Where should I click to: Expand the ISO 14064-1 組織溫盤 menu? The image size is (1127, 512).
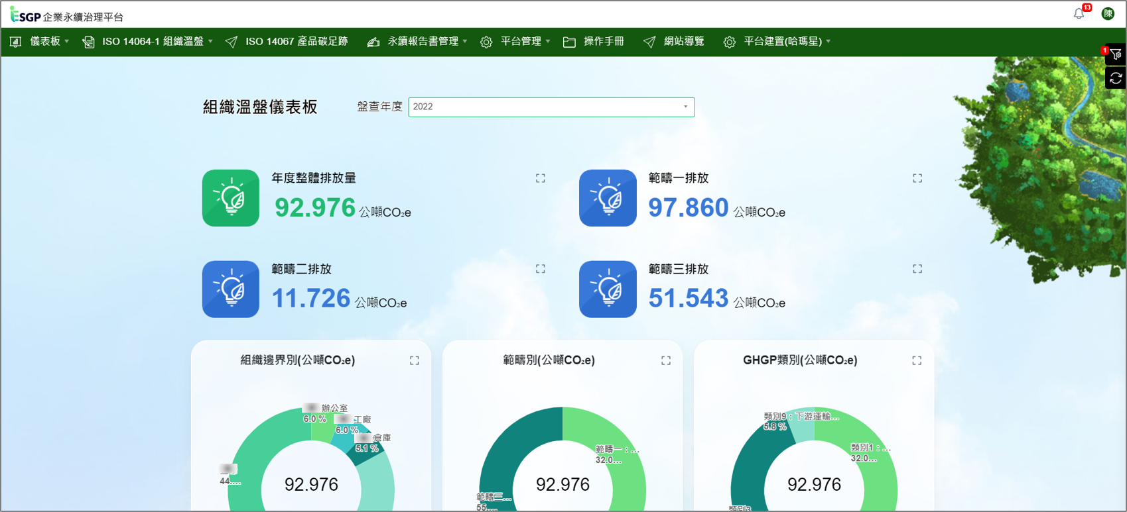(147, 42)
